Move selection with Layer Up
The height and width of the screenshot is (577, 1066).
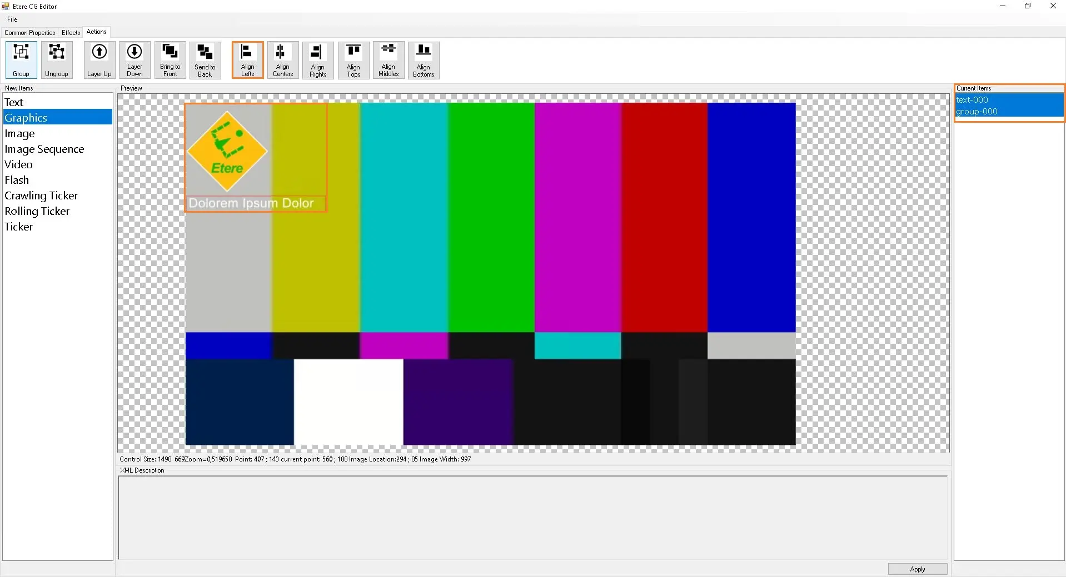coord(99,59)
